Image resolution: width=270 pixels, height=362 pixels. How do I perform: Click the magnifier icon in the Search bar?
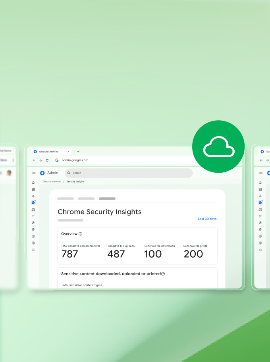pos(69,173)
